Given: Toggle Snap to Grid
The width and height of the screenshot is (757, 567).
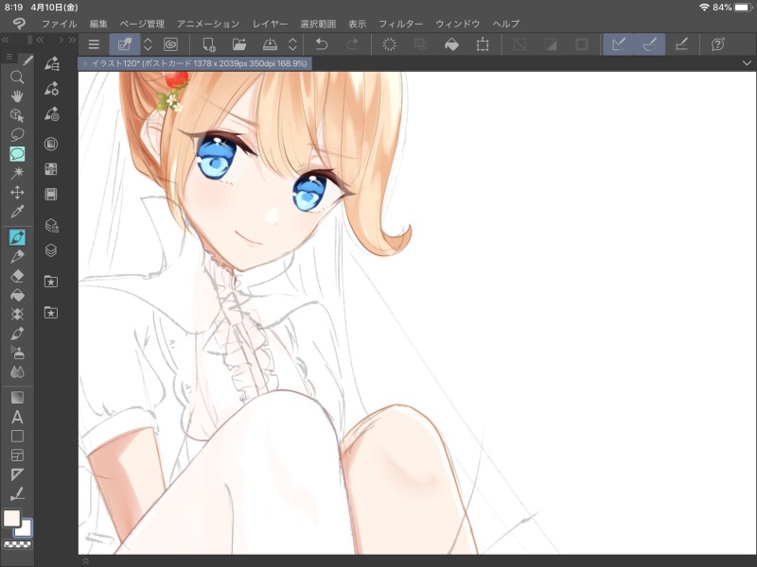Looking at the screenshot, I should [681, 44].
